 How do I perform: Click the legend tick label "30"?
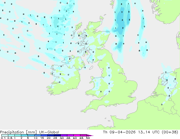pyautogui.click(x=62, y=138)
